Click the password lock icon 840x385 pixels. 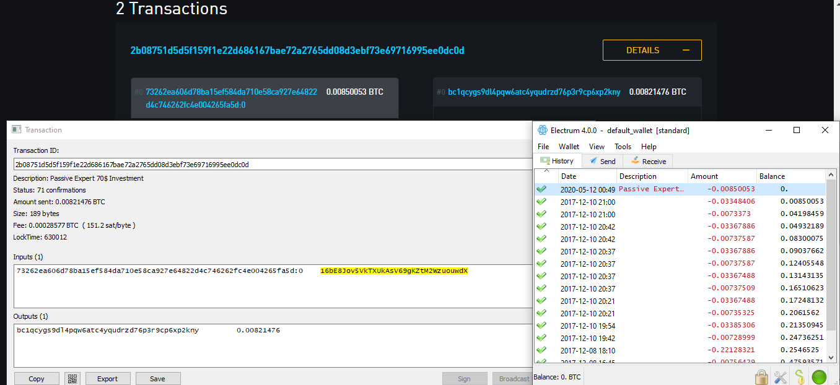coord(761,376)
